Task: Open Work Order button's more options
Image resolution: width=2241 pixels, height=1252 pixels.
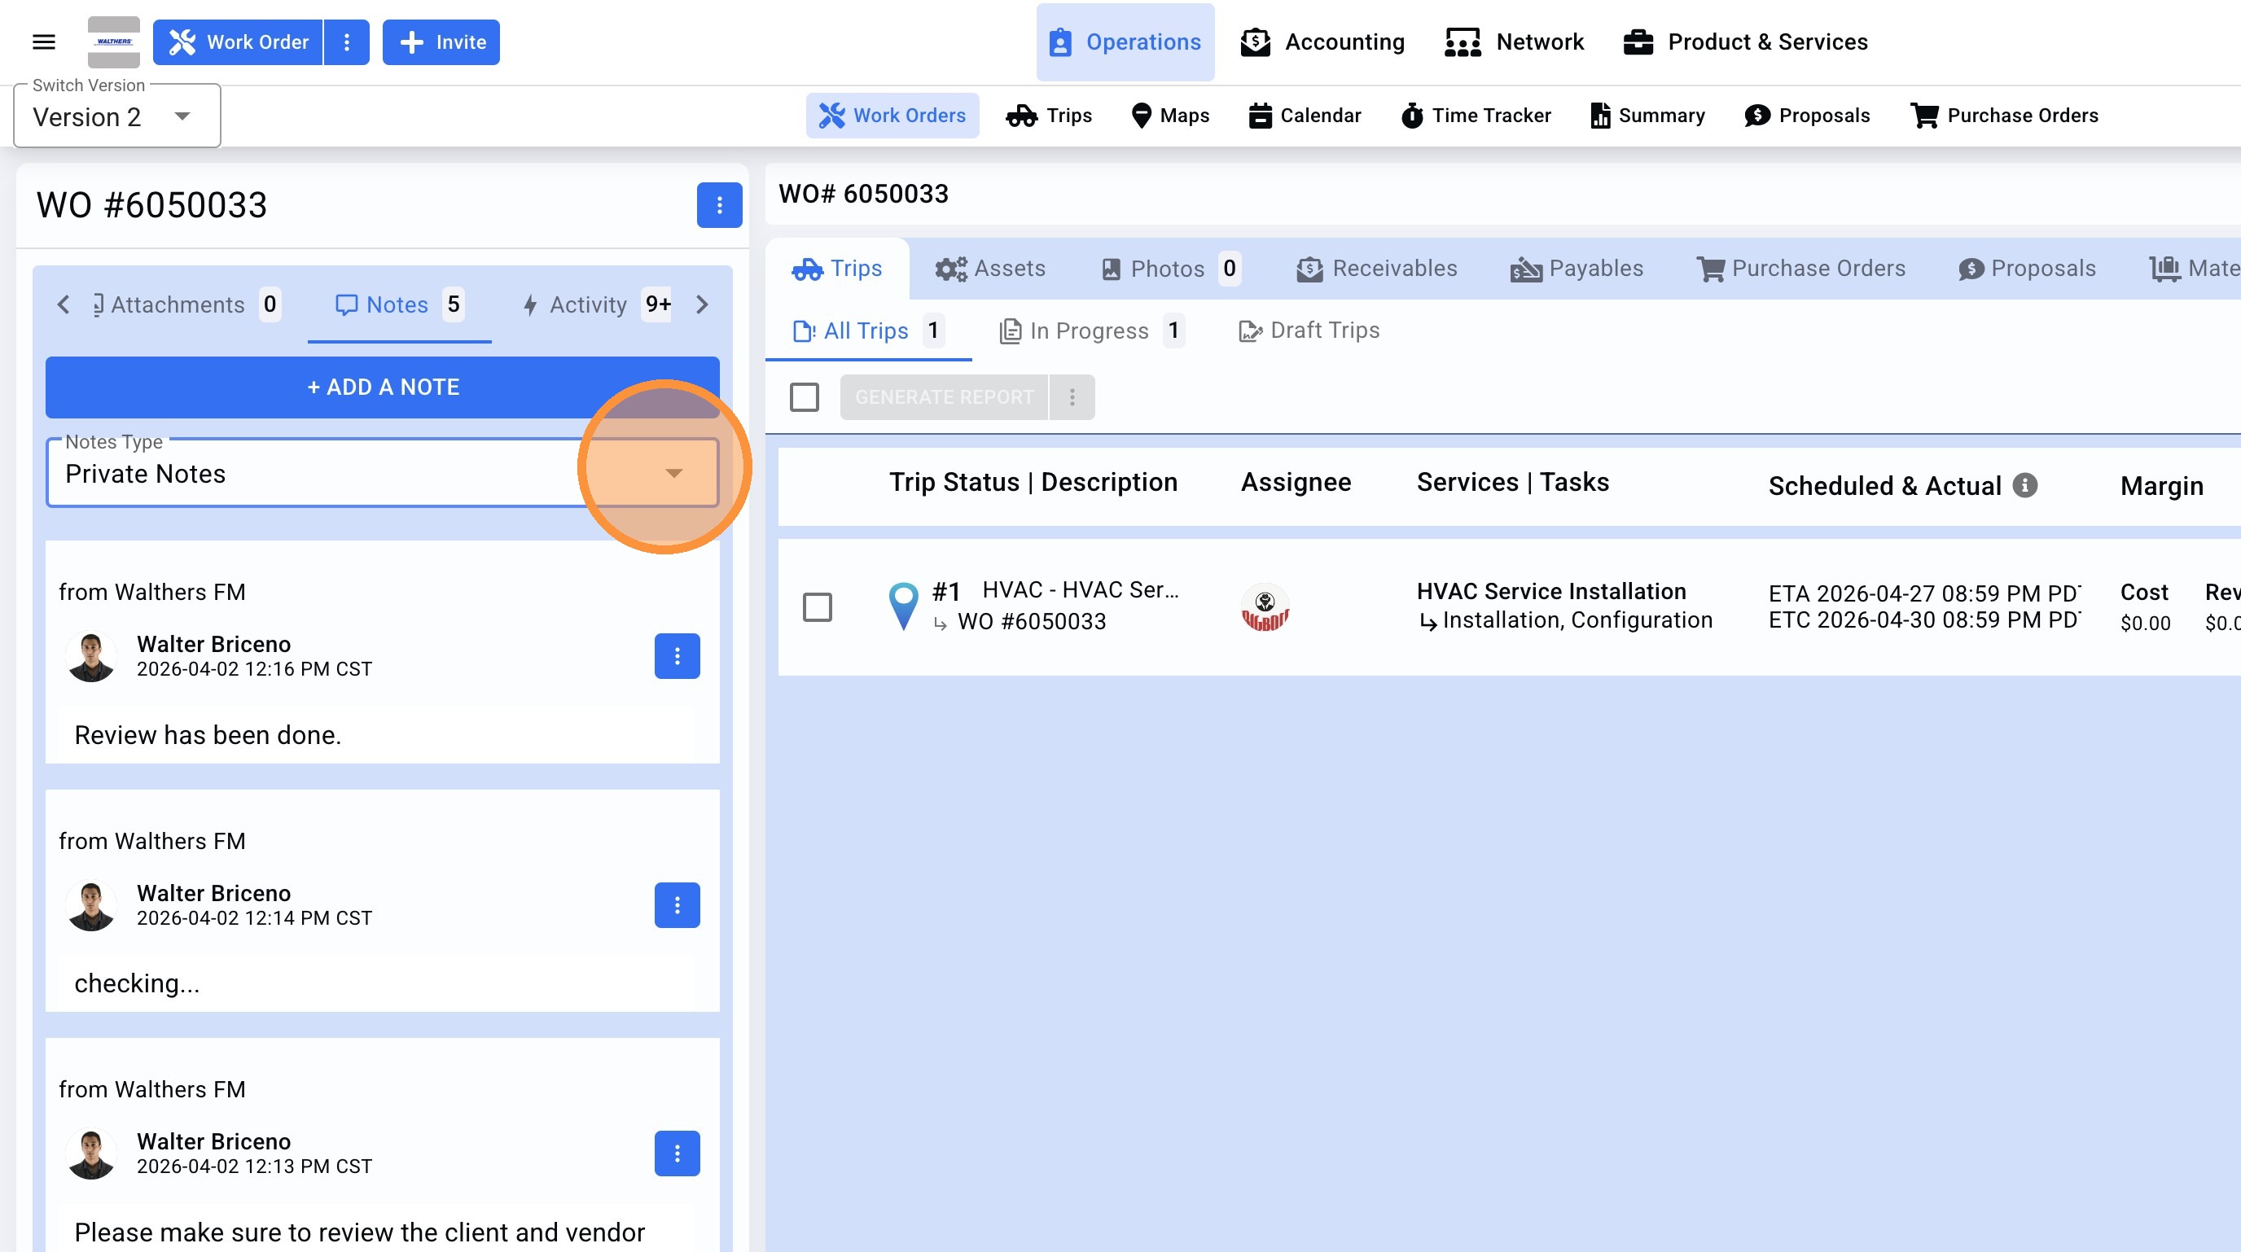Action: tap(346, 42)
